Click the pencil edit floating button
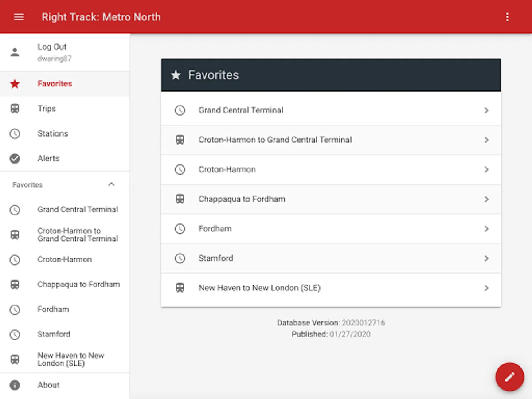This screenshot has width=532, height=399. [510, 377]
